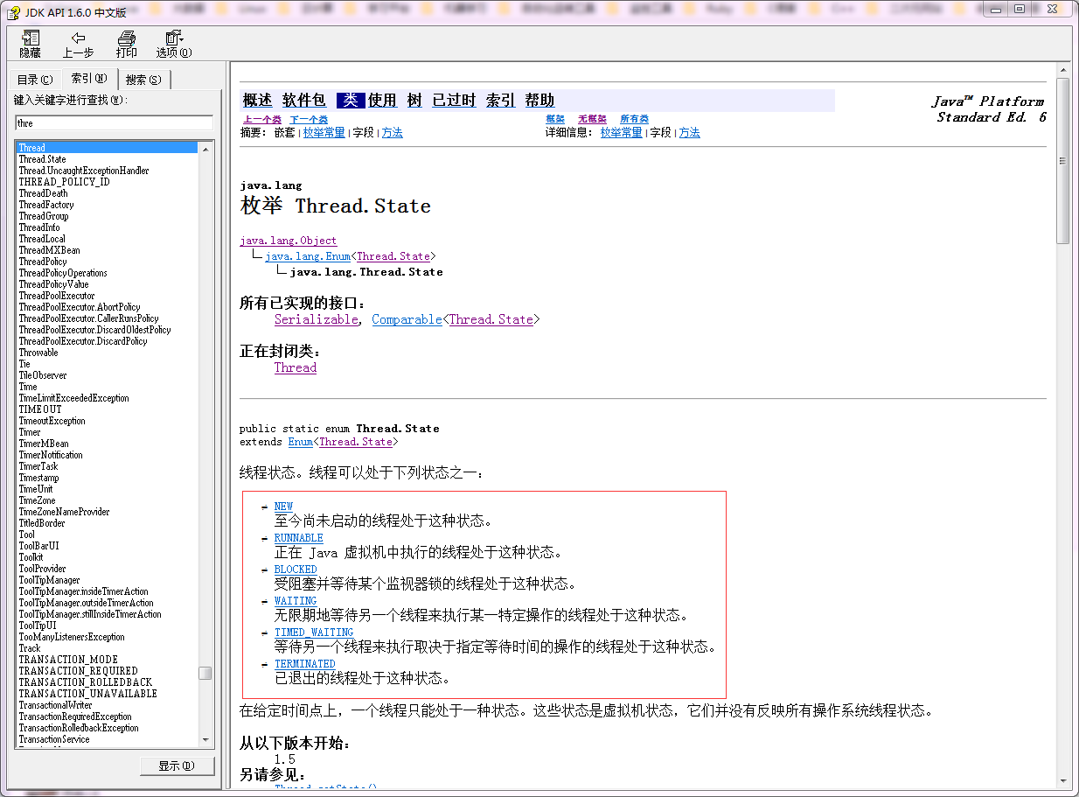Select 'THREAD_POLICY_ID' index entry
The width and height of the screenshot is (1079, 797).
(x=65, y=182)
